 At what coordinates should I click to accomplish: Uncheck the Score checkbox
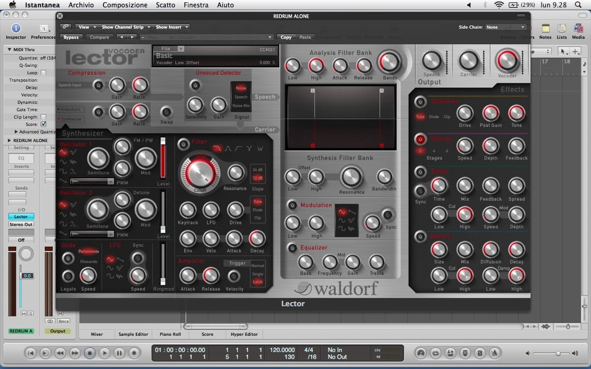(43, 124)
